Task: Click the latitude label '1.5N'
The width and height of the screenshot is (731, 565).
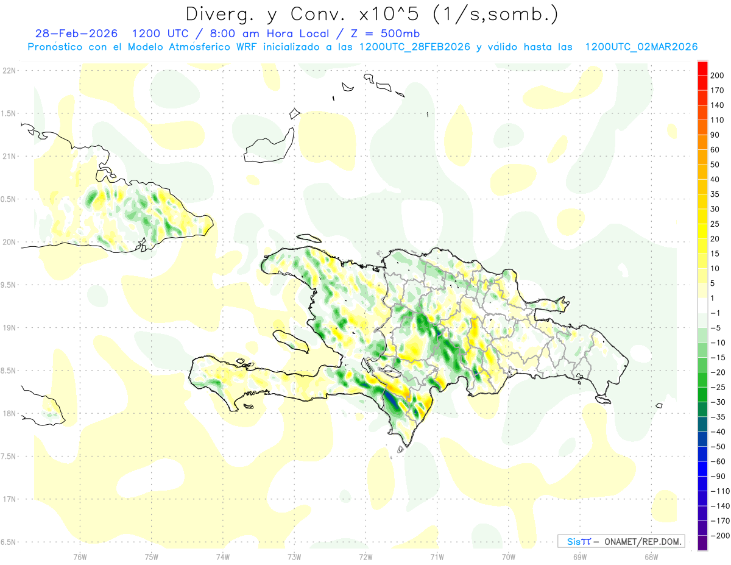Action: pos(9,113)
